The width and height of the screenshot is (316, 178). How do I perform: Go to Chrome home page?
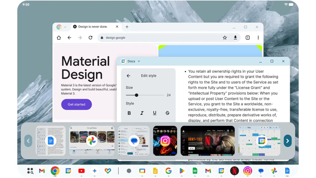[59, 38]
